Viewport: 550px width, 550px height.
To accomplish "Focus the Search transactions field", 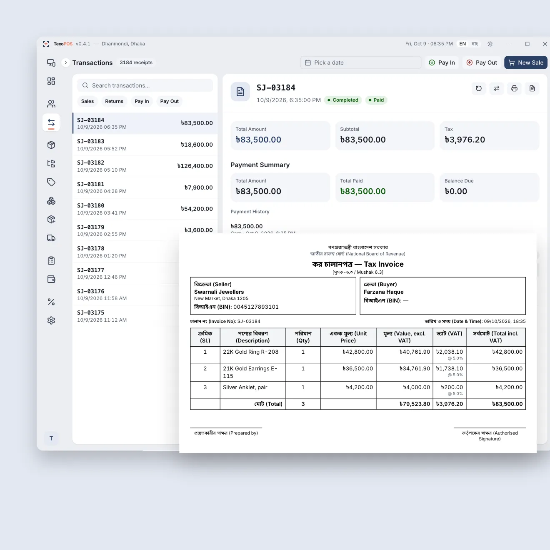I will pos(145,85).
